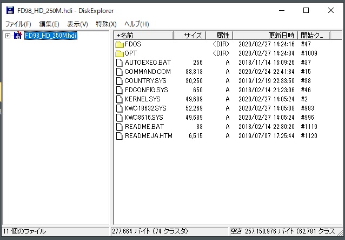
Task: Click the 52,269 size of KWC18632.SYS
Action: pos(194,108)
